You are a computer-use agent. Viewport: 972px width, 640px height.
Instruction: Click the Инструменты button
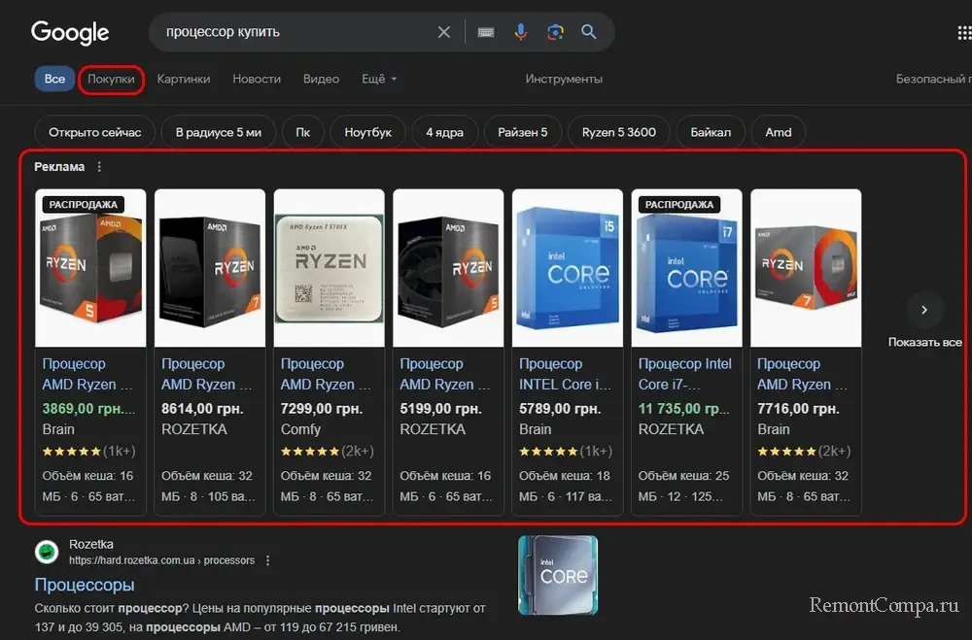click(x=564, y=79)
